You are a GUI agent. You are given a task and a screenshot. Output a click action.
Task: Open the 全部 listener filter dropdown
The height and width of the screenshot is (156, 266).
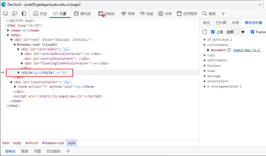[235, 32]
